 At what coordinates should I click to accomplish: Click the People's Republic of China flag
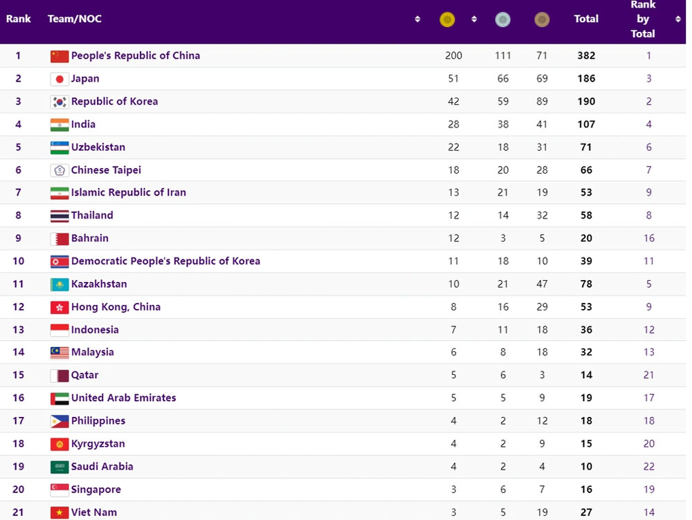pyautogui.click(x=60, y=56)
